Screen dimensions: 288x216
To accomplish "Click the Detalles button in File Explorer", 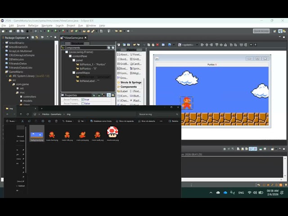I will coord(173,121).
